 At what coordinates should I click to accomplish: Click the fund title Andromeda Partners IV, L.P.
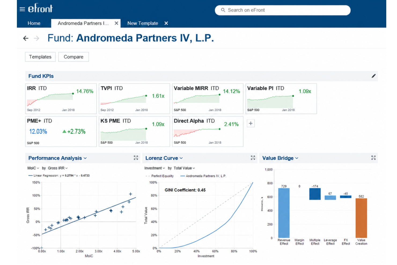pos(145,38)
